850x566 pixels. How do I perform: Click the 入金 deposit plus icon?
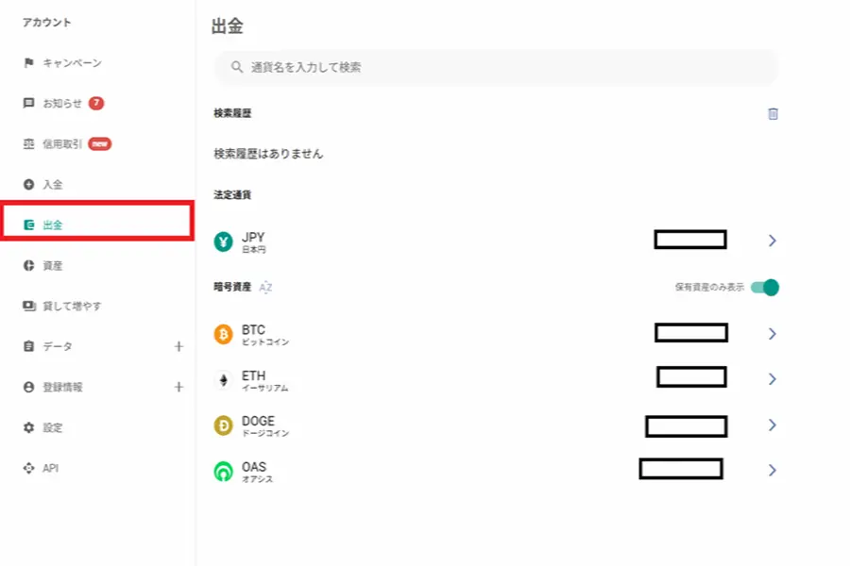pyautogui.click(x=26, y=184)
